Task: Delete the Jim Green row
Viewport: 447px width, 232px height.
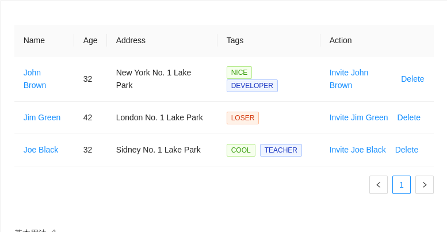Action: 409,117
